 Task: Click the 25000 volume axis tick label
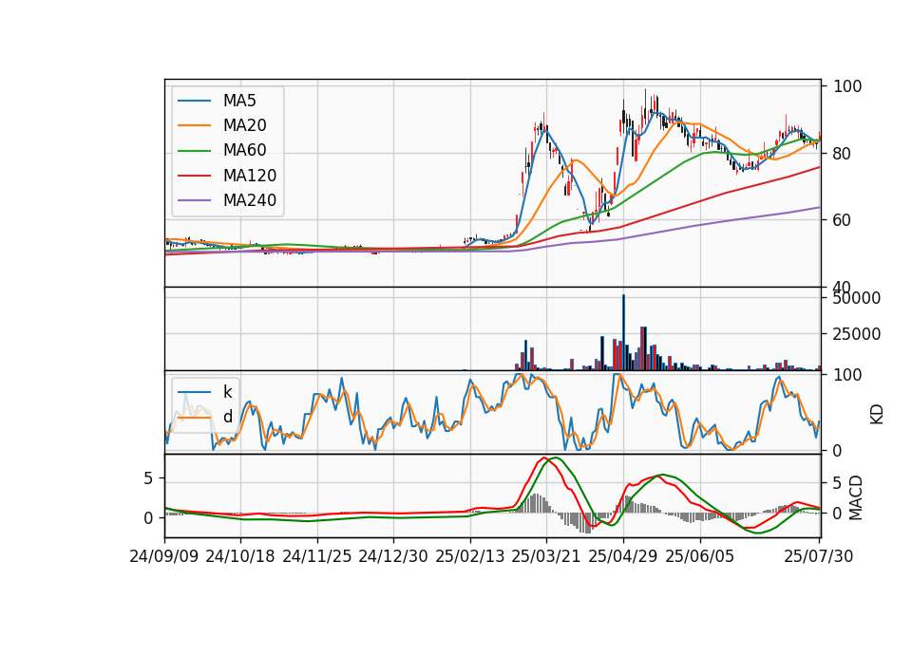[857, 334]
